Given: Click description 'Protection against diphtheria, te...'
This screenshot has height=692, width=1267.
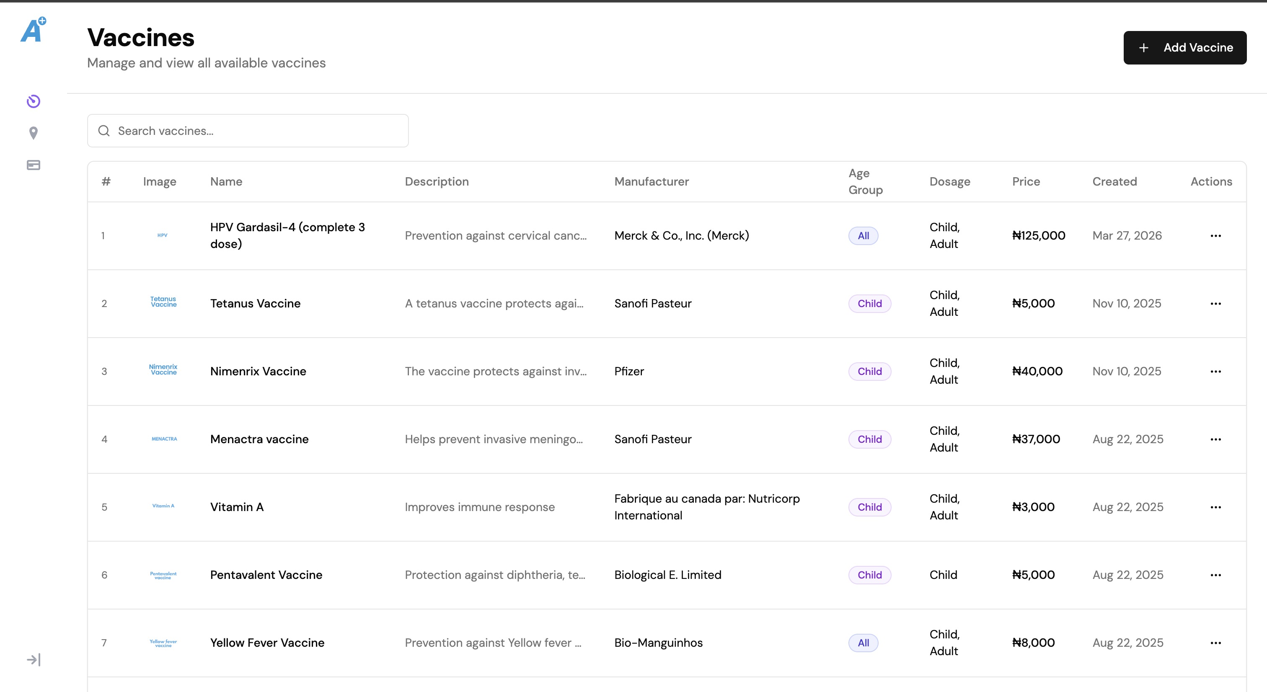Looking at the screenshot, I should [495, 575].
